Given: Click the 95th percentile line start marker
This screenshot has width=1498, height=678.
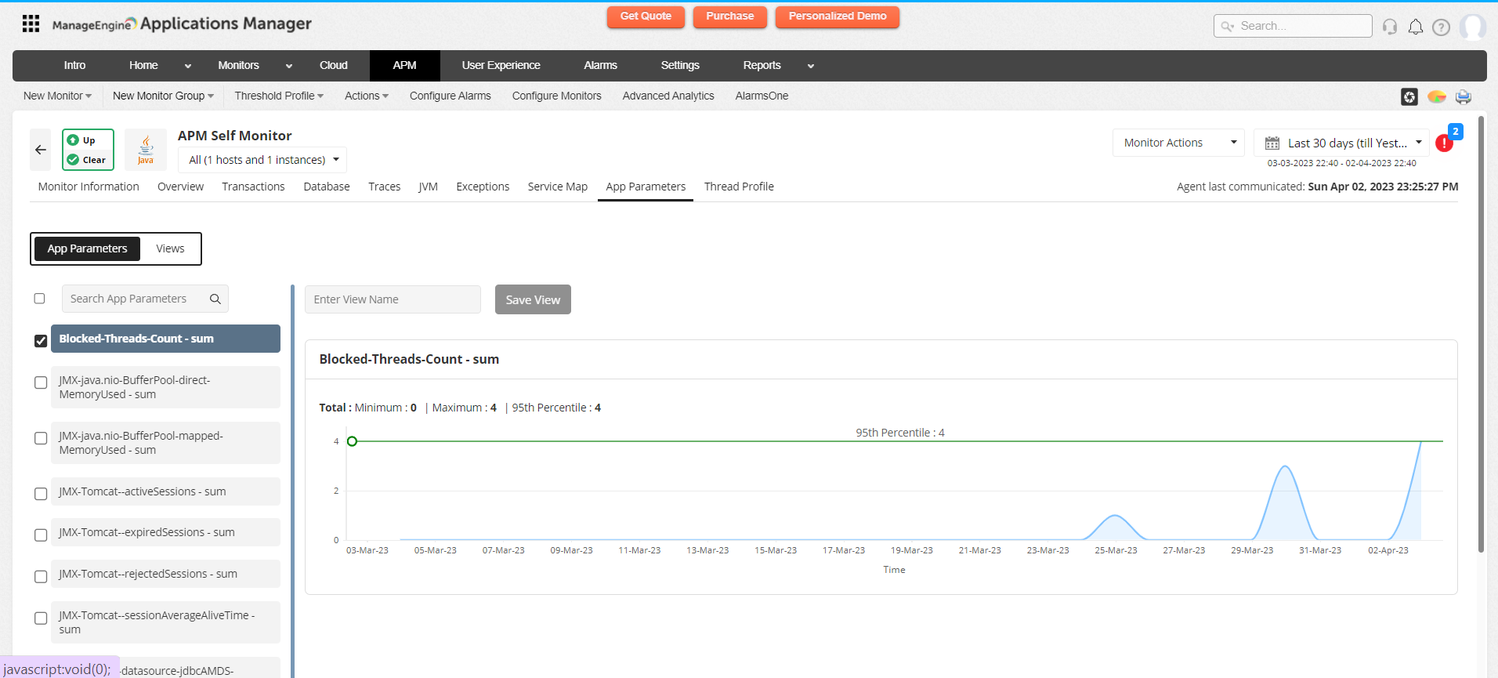Looking at the screenshot, I should pyautogui.click(x=353, y=441).
